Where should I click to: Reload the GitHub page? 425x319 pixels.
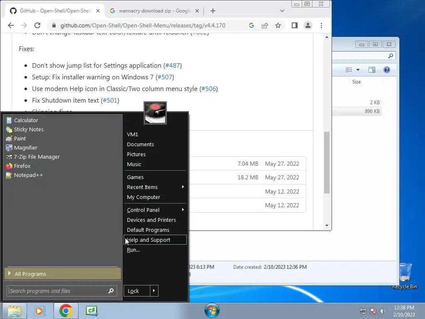[37, 25]
